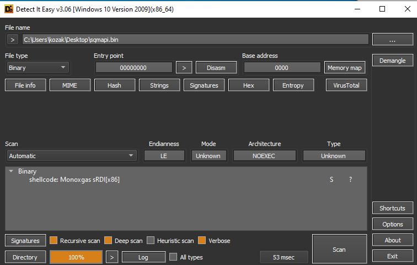417x265 pixels.
Task: Click the arrow button next to Entry point
Action: [x=184, y=68]
